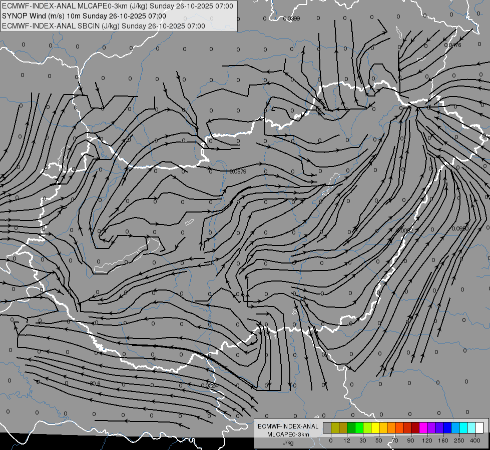Click the legend scale value 120

[427, 441]
